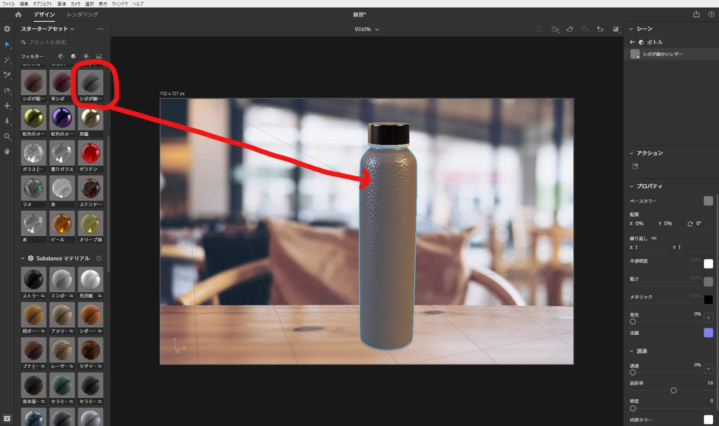
Task: Toggle the materials filter icon
Action: 73,56
